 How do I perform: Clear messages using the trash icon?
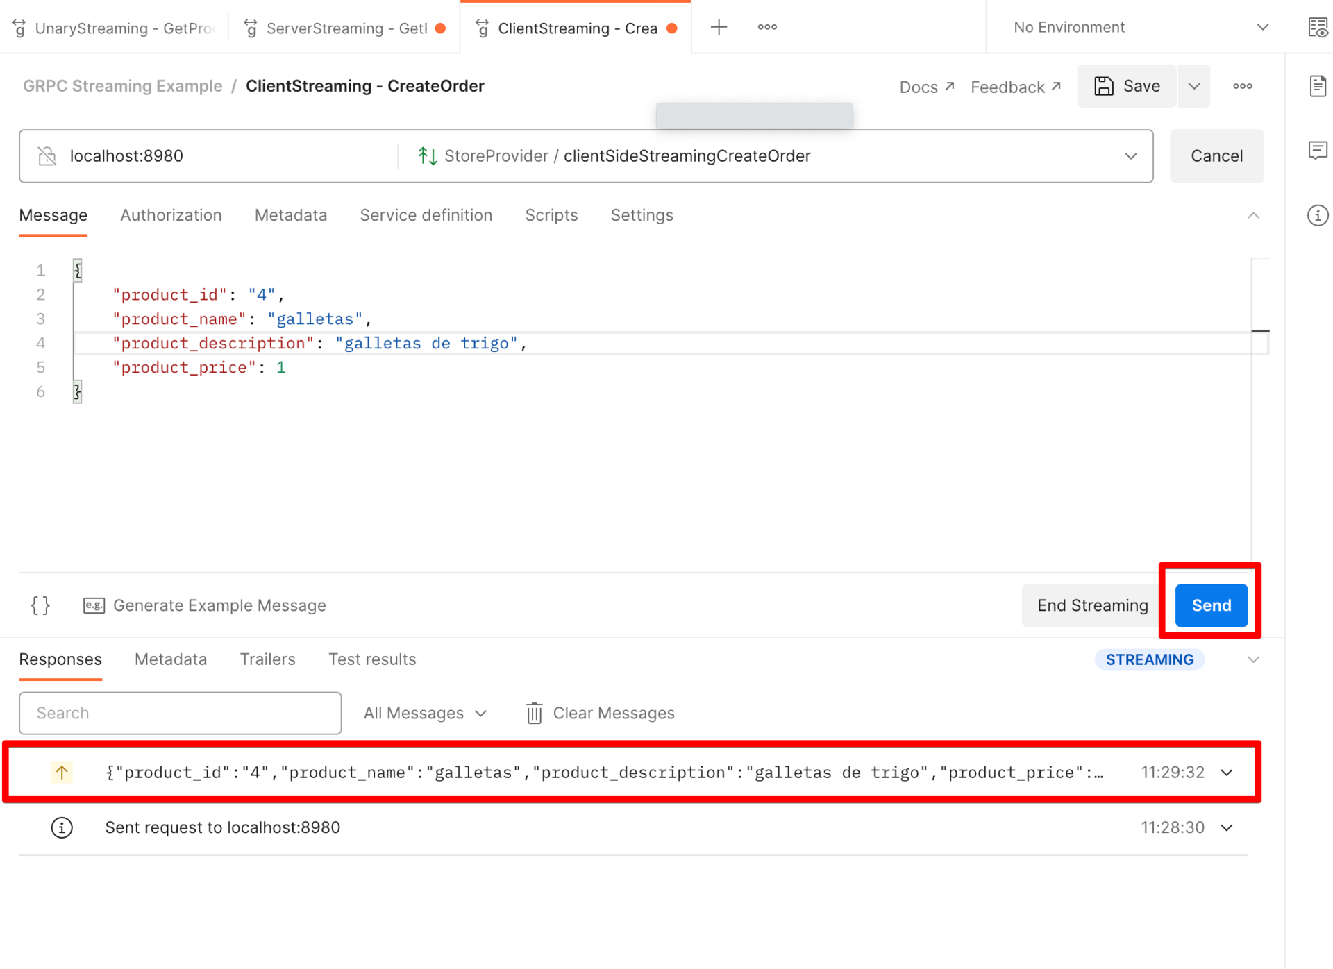click(535, 713)
